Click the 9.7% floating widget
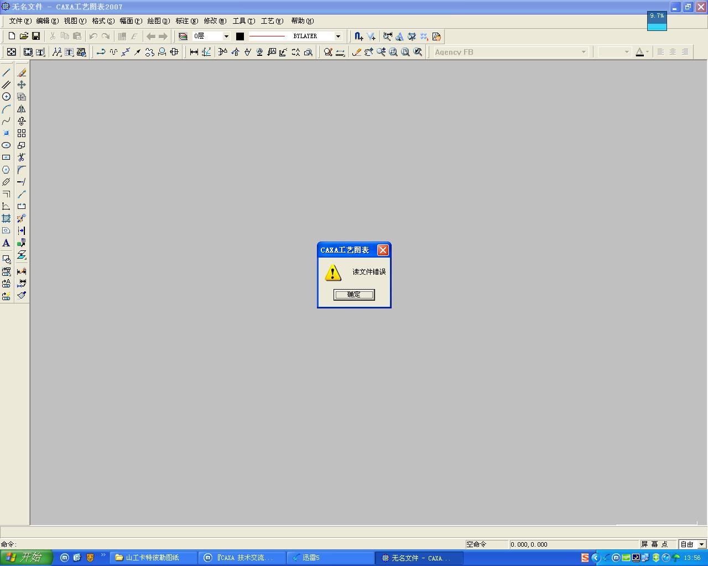The width and height of the screenshot is (708, 566). coord(657,21)
